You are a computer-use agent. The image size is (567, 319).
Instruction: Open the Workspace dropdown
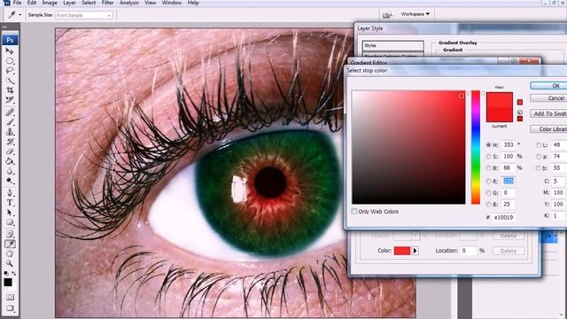(x=416, y=14)
